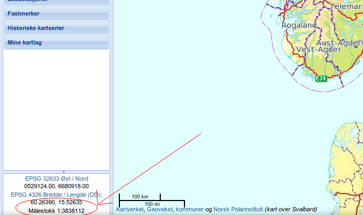The height and width of the screenshot is (215, 363).
Task: Select the DD coordinate format link
Action: 94,194
